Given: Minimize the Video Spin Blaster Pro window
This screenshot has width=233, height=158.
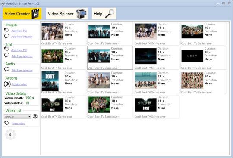Looking at the screenshot, I should 218,3.
